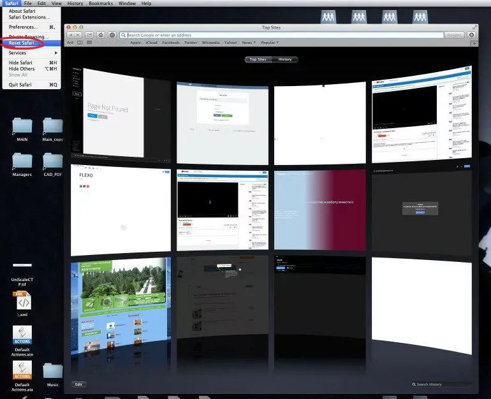The image size is (491, 399).
Task: Choose Hide Others from the menu
Action: pyautogui.click(x=32, y=69)
